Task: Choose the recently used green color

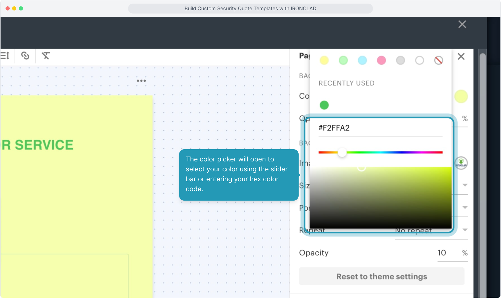Action: click(324, 105)
